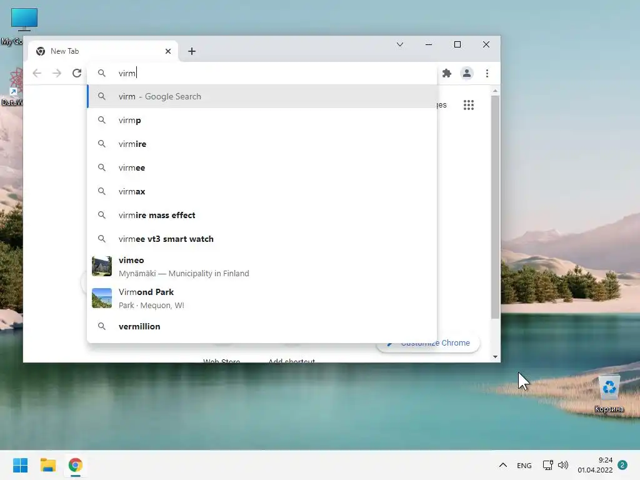Select 'virm - Google Search' suggestion
Viewport: 640px width, 480px height.
262,96
